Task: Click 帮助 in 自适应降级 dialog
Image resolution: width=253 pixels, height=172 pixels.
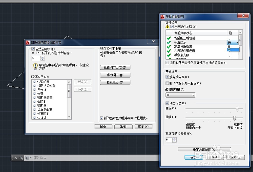Action: click(144, 127)
